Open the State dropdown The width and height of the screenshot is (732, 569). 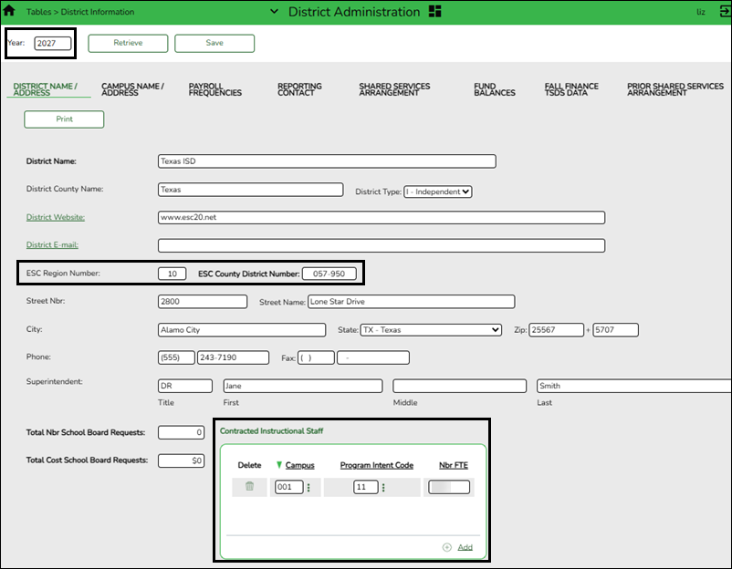tap(431, 330)
